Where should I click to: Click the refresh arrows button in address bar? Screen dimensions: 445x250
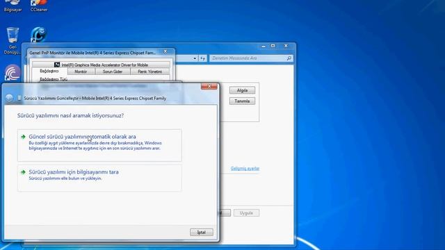pos(202,58)
